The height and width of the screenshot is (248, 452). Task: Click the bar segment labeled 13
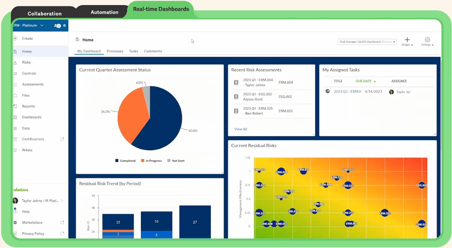118,222
